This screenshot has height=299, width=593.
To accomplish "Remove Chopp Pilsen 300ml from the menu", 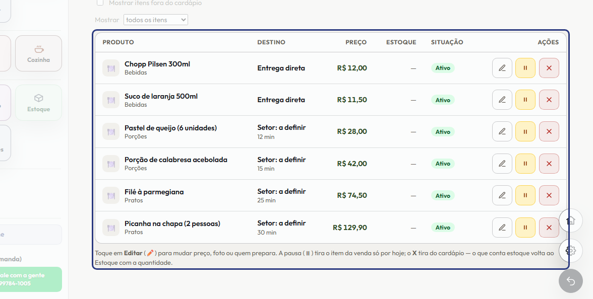I will pos(549,68).
